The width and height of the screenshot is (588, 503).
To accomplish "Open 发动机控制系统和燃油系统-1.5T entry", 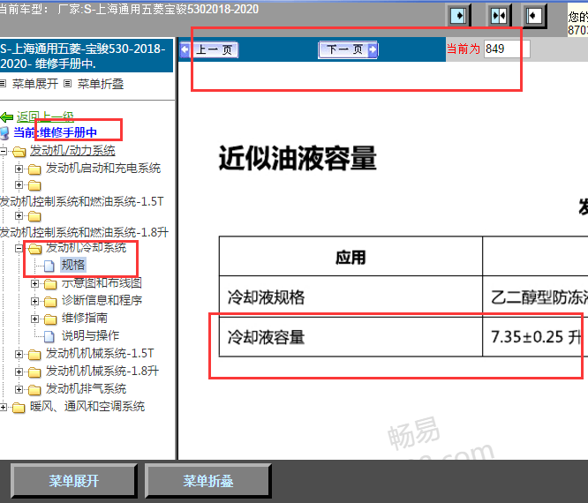I will [x=82, y=201].
